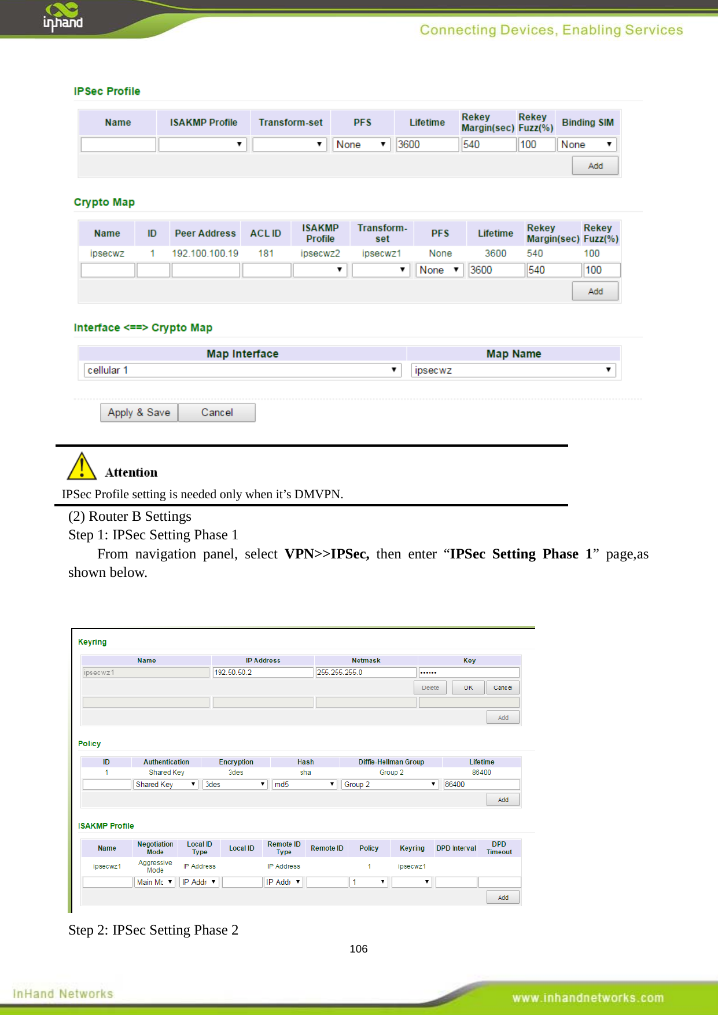The width and height of the screenshot is (718, 1015).
Task: Click Delete button in Keyring section
Action: tap(430, 687)
